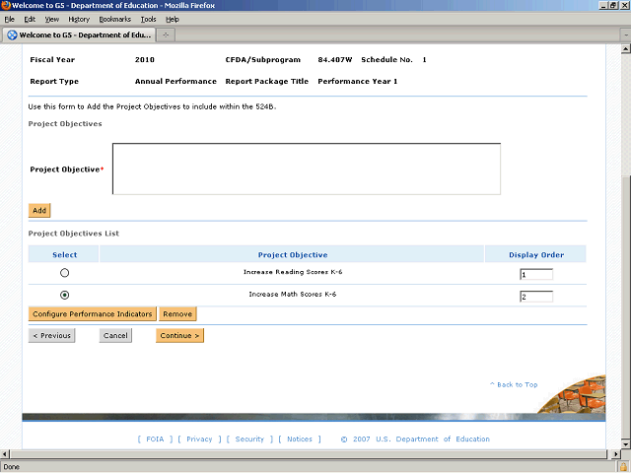Click the Annual Performance report type value
This screenshot has height=473, width=631.
click(175, 81)
